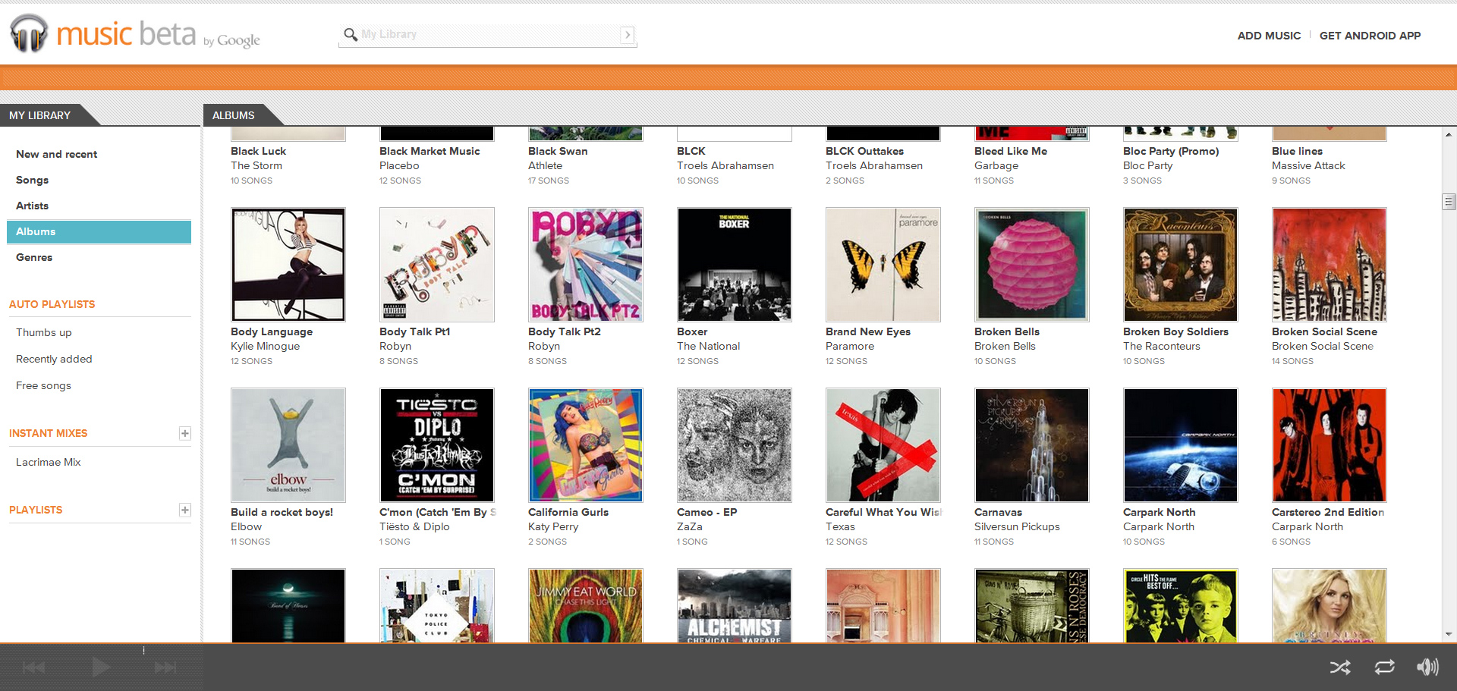Click the search magnifier icon
The image size is (1457, 691).
tap(350, 35)
